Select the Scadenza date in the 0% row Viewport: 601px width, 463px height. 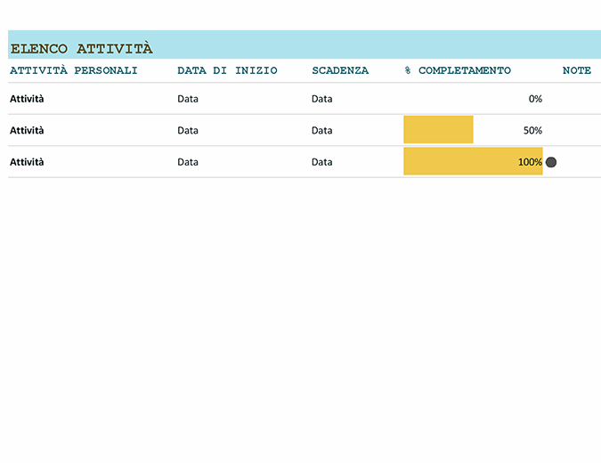322,99
